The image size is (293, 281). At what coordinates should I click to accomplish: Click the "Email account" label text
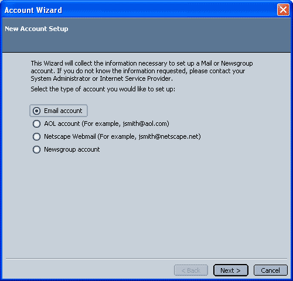tap(63, 111)
